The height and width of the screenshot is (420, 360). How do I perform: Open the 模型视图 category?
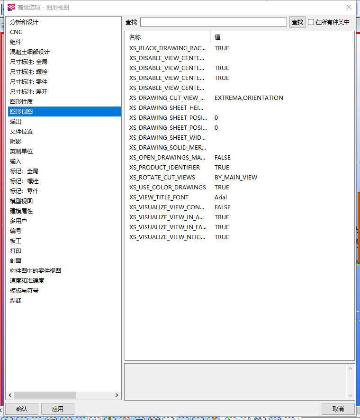(21, 201)
